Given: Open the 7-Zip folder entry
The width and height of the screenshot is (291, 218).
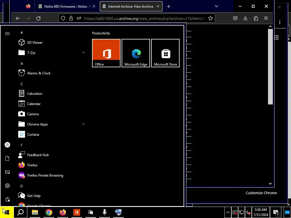Looking at the screenshot, I should coord(52,53).
